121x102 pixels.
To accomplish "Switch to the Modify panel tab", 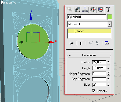I will click(x=77, y=9).
